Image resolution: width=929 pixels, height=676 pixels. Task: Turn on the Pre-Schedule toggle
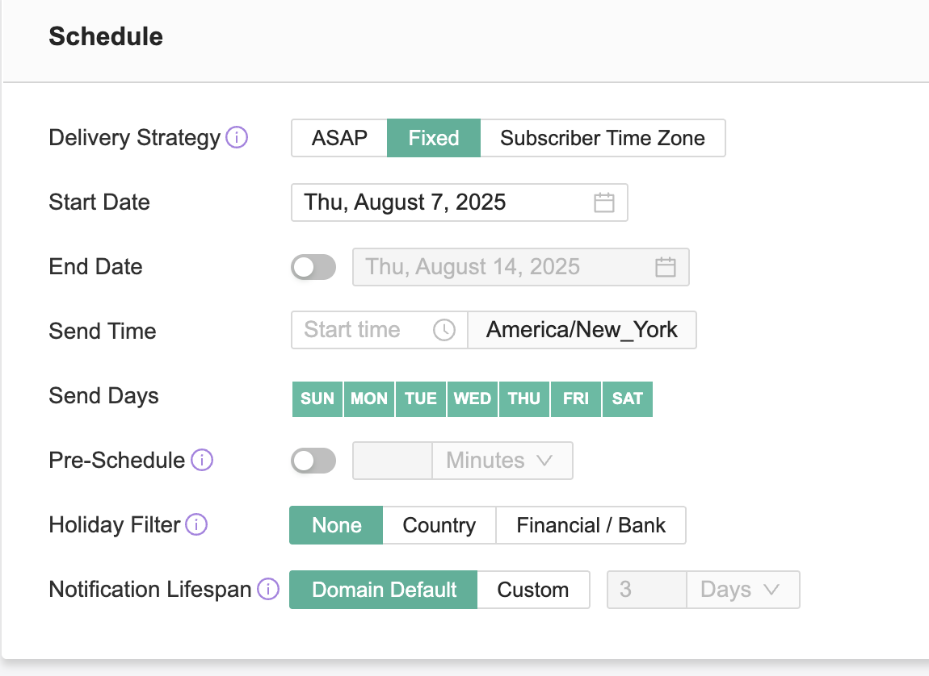click(313, 461)
